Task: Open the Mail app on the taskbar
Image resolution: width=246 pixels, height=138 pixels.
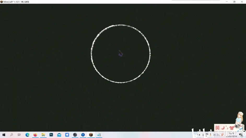Action: tap(59, 135)
